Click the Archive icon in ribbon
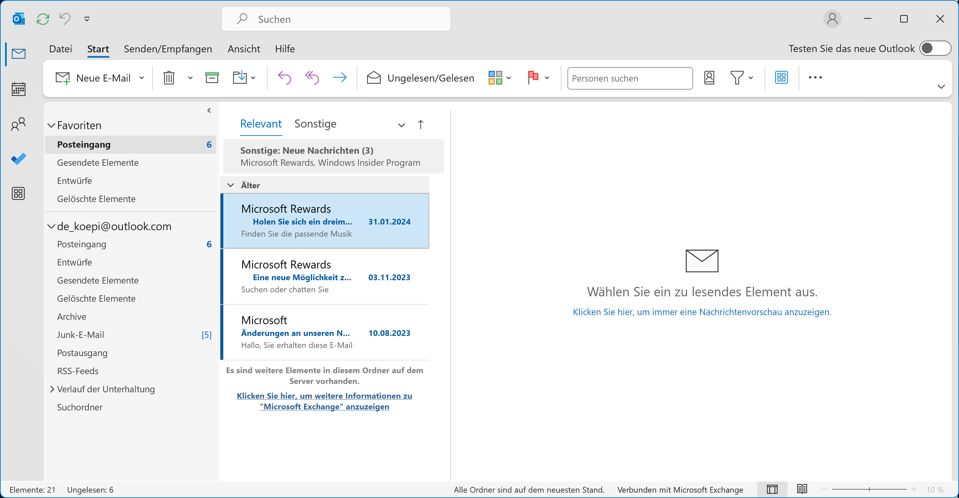Viewport: 959px width, 498px height. (212, 78)
